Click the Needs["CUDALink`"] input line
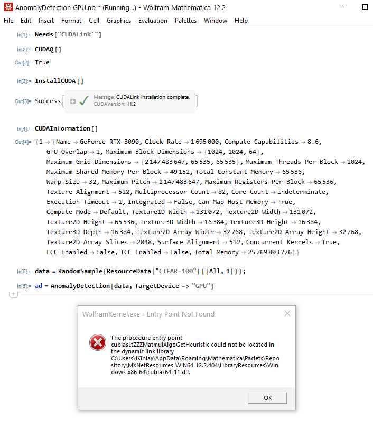This screenshot has height=428, width=373. 68,34
